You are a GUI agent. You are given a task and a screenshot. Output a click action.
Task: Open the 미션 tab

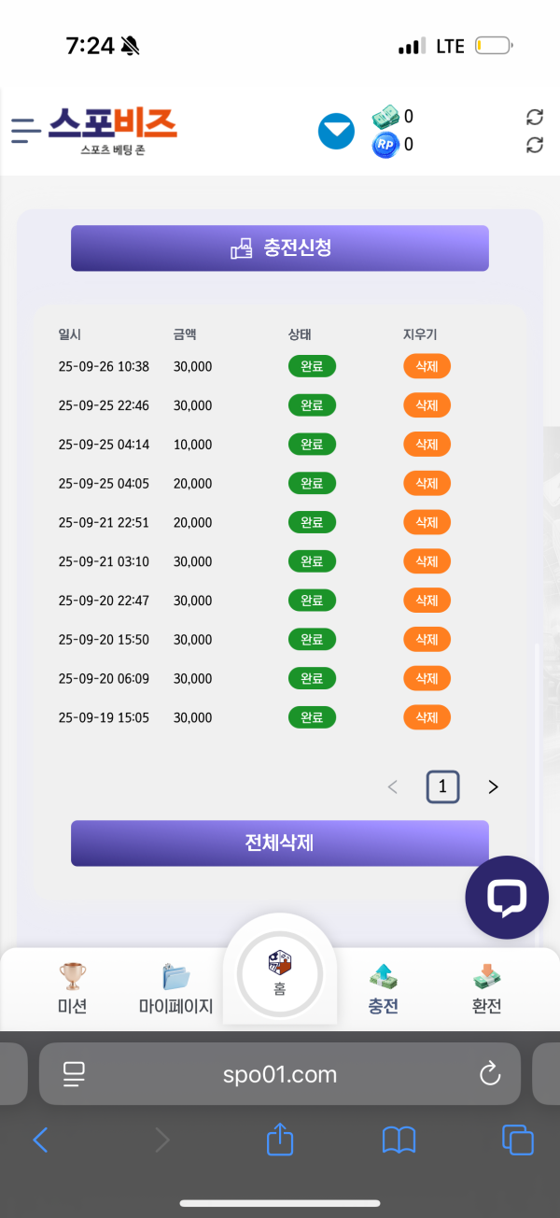point(72,989)
